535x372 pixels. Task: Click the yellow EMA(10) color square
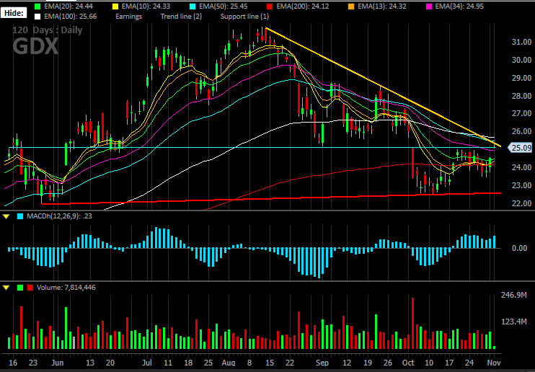pyautogui.click(x=115, y=6)
